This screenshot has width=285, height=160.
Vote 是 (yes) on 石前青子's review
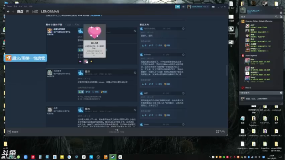pyautogui.click(x=81, y=92)
